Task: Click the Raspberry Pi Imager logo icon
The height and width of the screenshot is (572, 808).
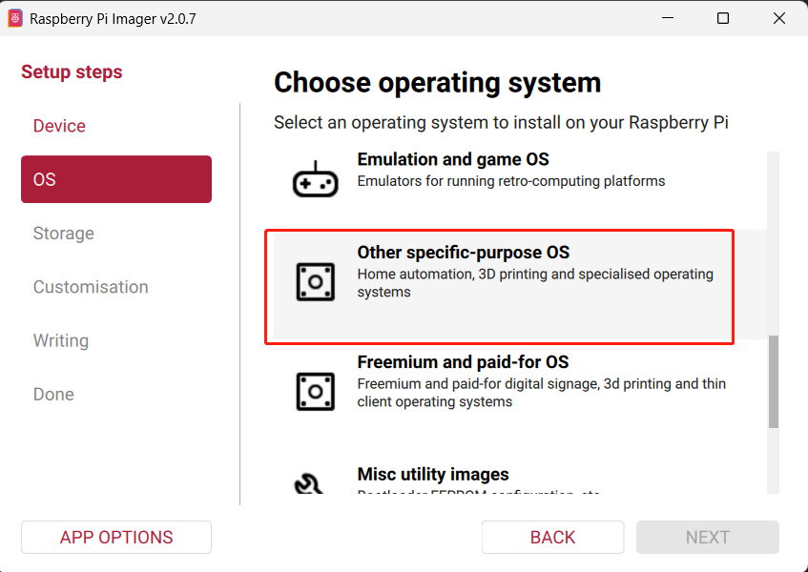Action: pyautogui.click(x=15, y=18)
